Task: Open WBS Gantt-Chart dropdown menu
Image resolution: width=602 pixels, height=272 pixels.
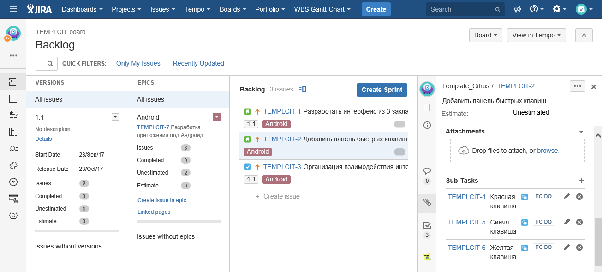Action: tap(322, 9)
